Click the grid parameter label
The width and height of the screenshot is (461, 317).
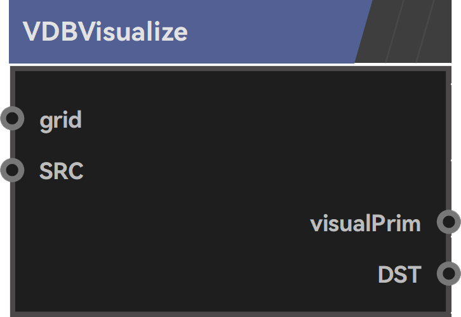click(60, 121)
